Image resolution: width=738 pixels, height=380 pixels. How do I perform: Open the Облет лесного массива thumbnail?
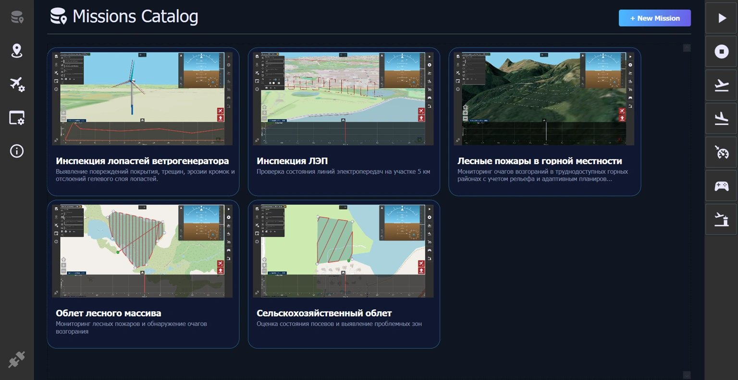click(142, 251)
